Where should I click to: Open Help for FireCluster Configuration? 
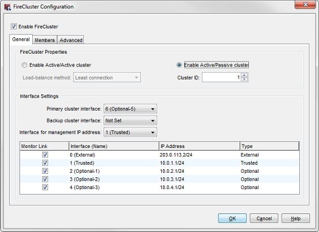coord(296,218)
